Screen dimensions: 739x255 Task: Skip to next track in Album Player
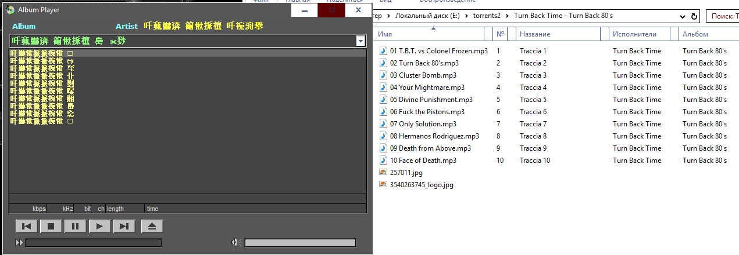(124, 227)
